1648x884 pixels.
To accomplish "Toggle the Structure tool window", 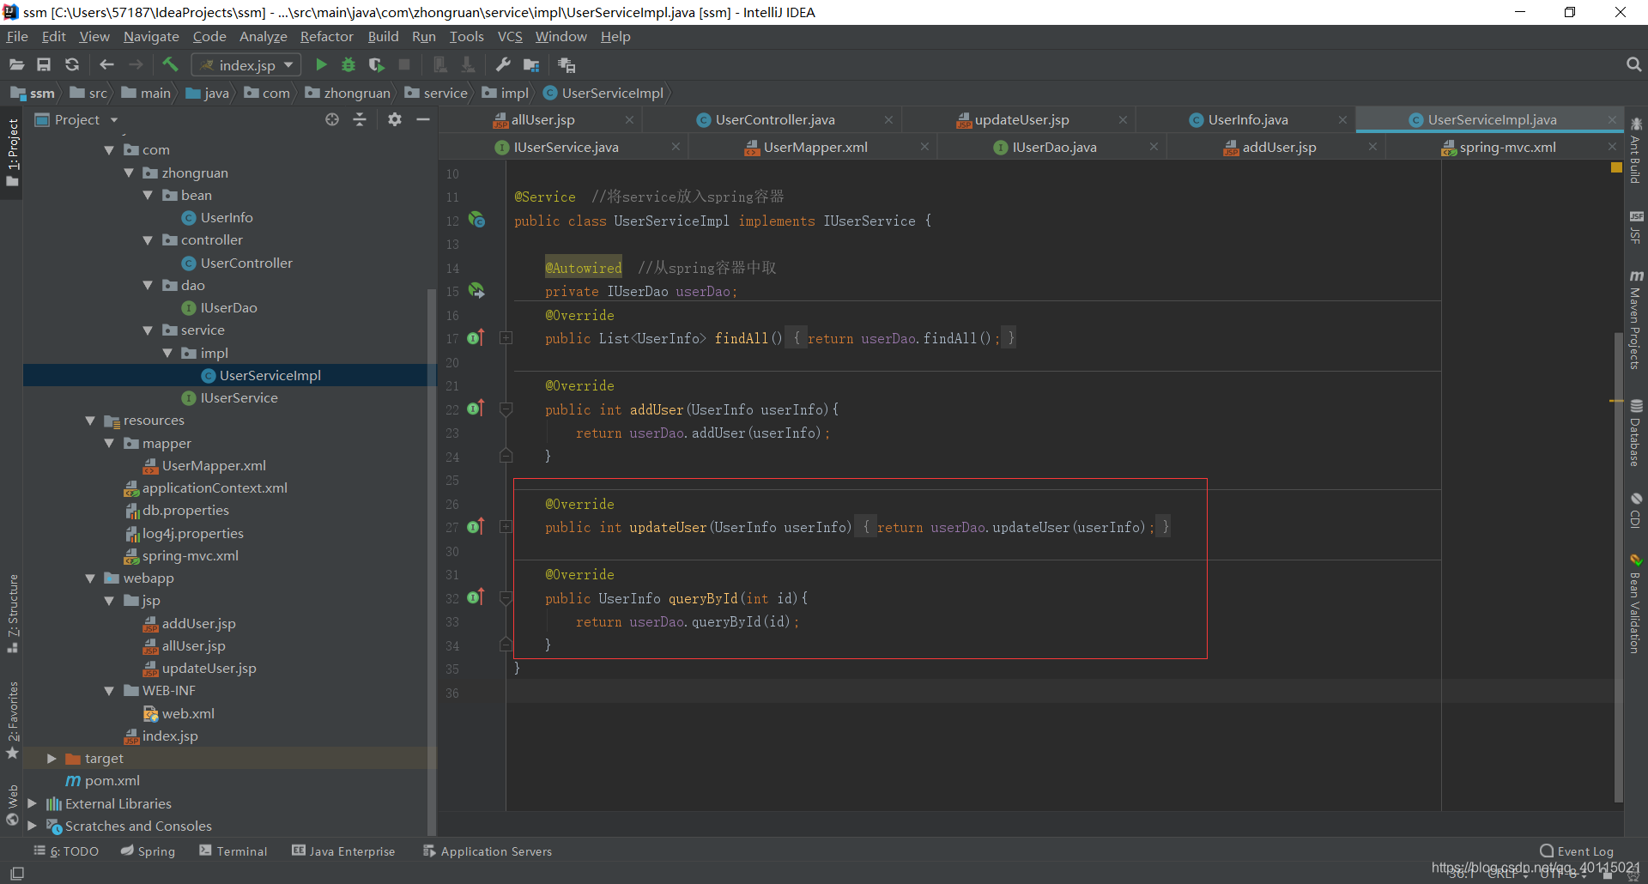I will pos(12,613).
